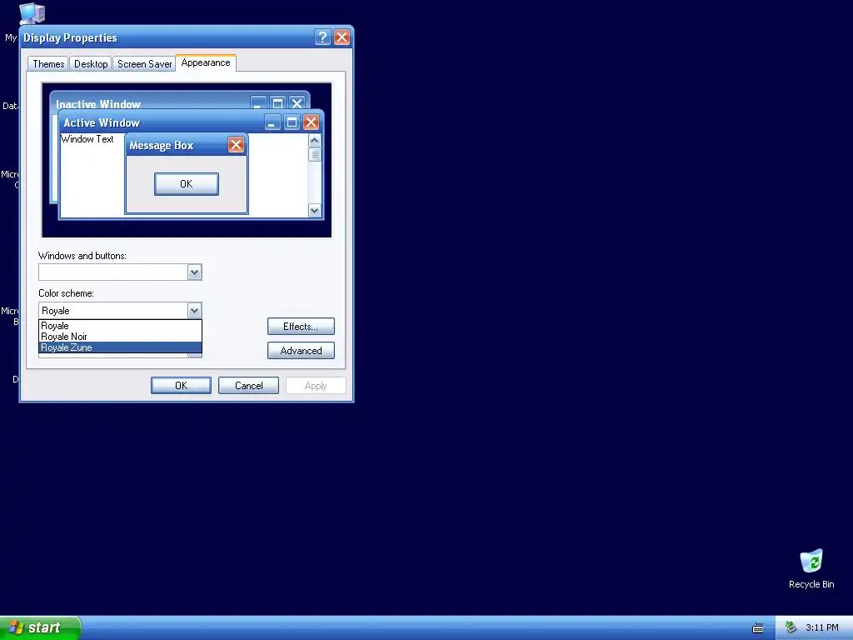
Task: Collapse the Color scheme dropdown arrow
Action: pyautogui.click(x=194, y=311)
